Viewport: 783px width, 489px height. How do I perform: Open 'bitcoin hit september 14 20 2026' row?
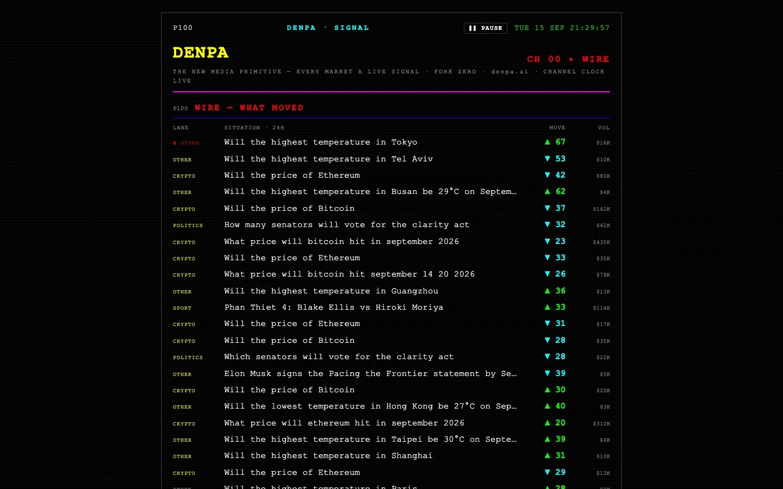pos(391,274)
